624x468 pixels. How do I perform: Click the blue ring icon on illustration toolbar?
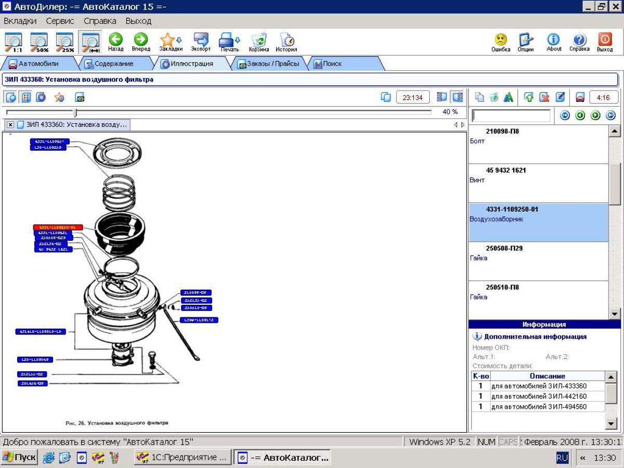coord(41,97)
